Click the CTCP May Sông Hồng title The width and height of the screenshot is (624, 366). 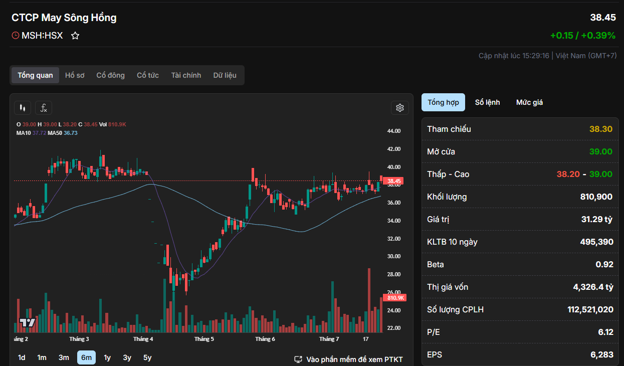point(64,18)
